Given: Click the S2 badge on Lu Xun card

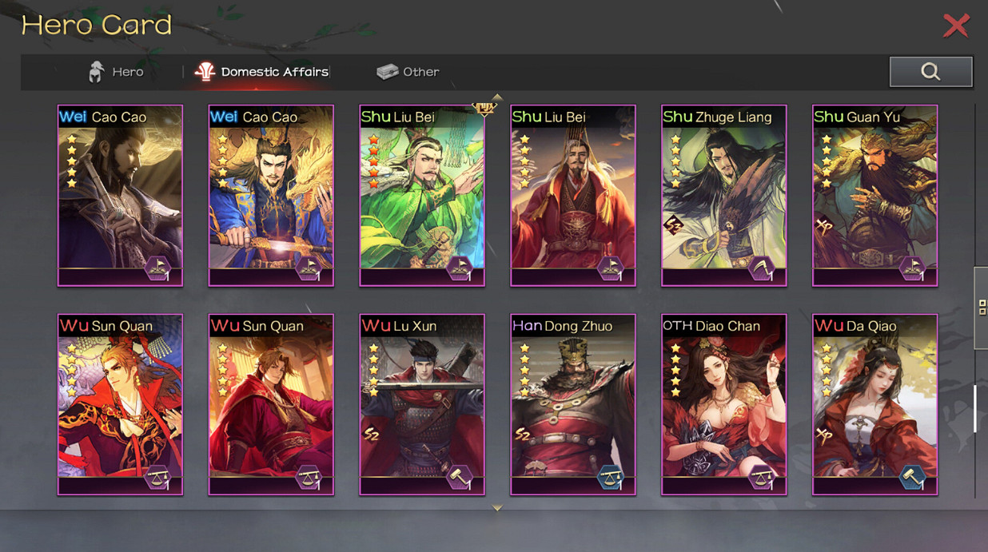Looking at the screenshot, I should click(x=371, y=435).
